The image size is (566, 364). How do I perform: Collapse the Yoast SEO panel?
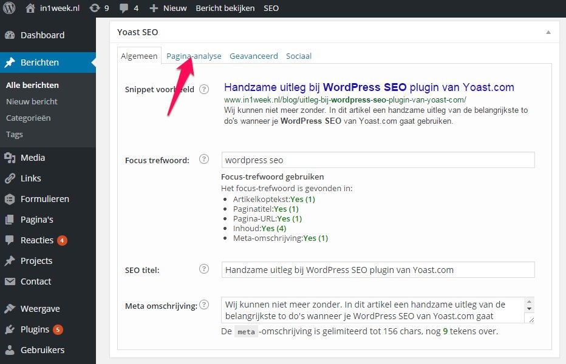(548, 32)
